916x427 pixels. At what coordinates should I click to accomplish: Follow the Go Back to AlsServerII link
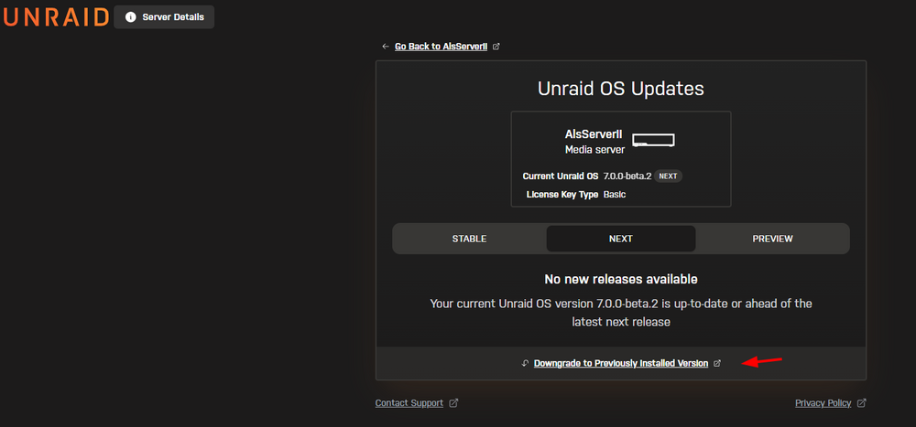click(442, 47)
